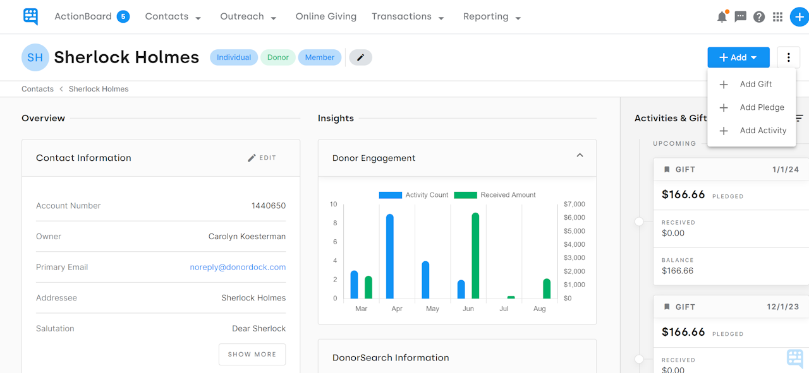Click the pencil edit icon beside Sherlock Holmes
This screenshot has width=809, height=373.
click(x=360, y=57)
